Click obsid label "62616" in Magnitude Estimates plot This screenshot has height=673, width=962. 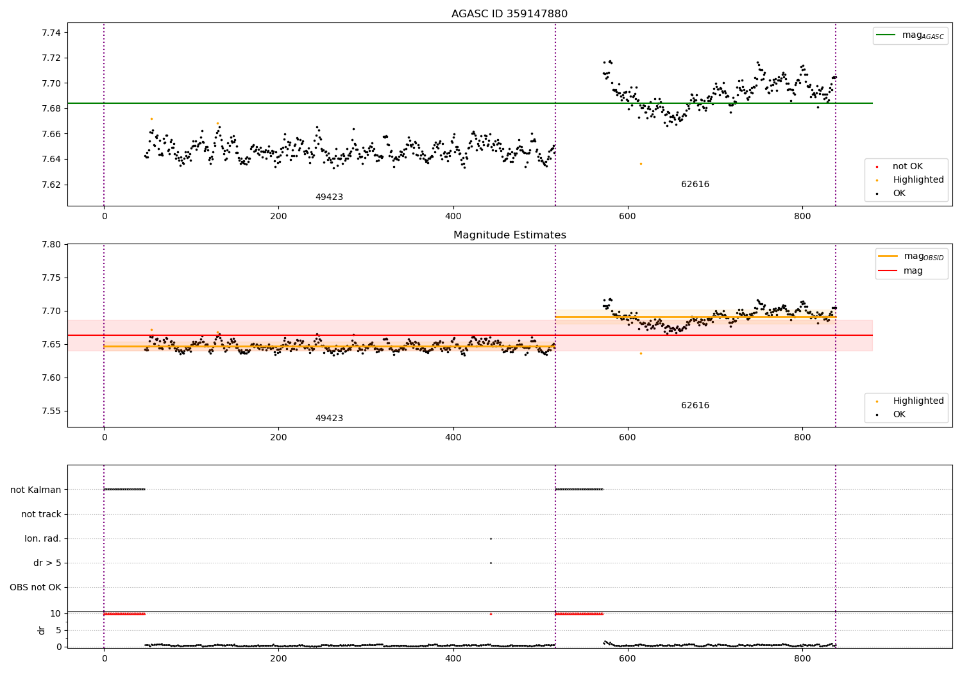point(695,405)
